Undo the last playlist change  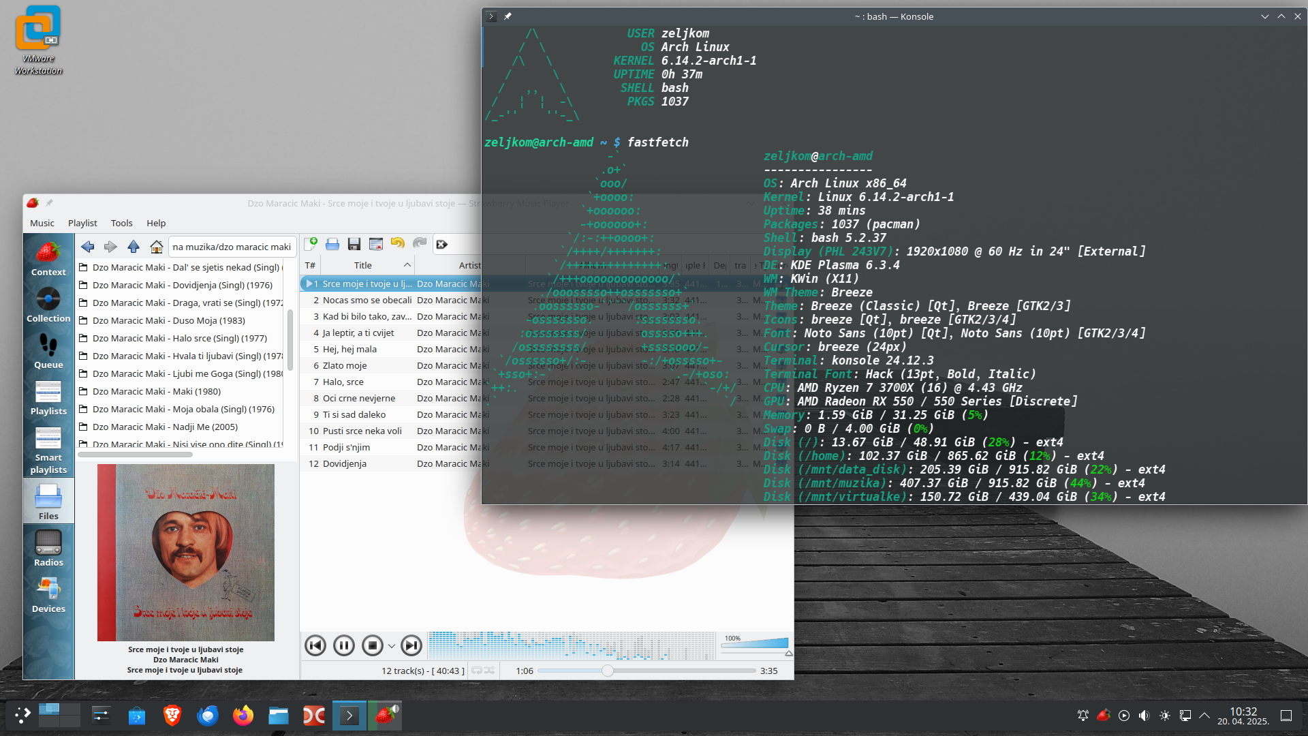click(398, 244)
